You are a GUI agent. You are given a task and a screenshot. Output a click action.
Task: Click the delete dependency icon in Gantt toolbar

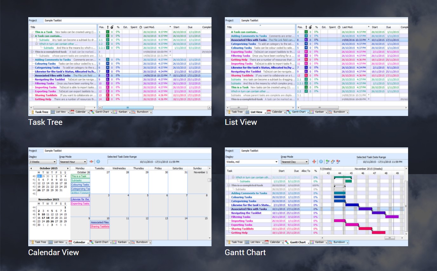338,162
